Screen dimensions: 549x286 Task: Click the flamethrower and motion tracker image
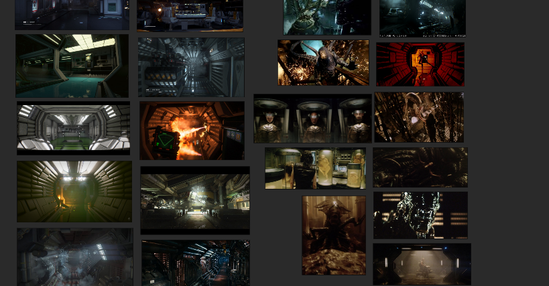[192, 131]
